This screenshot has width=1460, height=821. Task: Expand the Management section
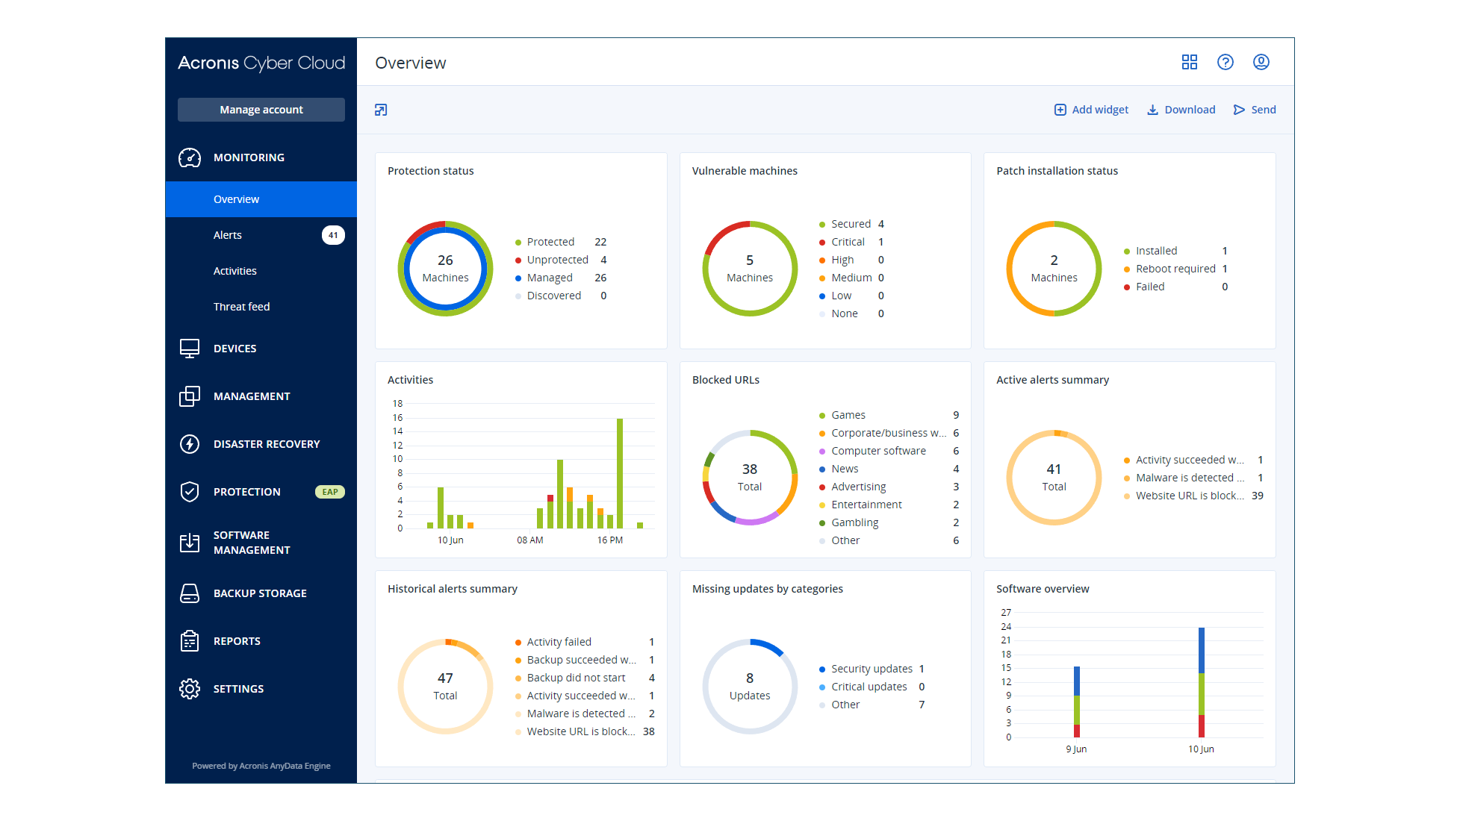[252, 396]
